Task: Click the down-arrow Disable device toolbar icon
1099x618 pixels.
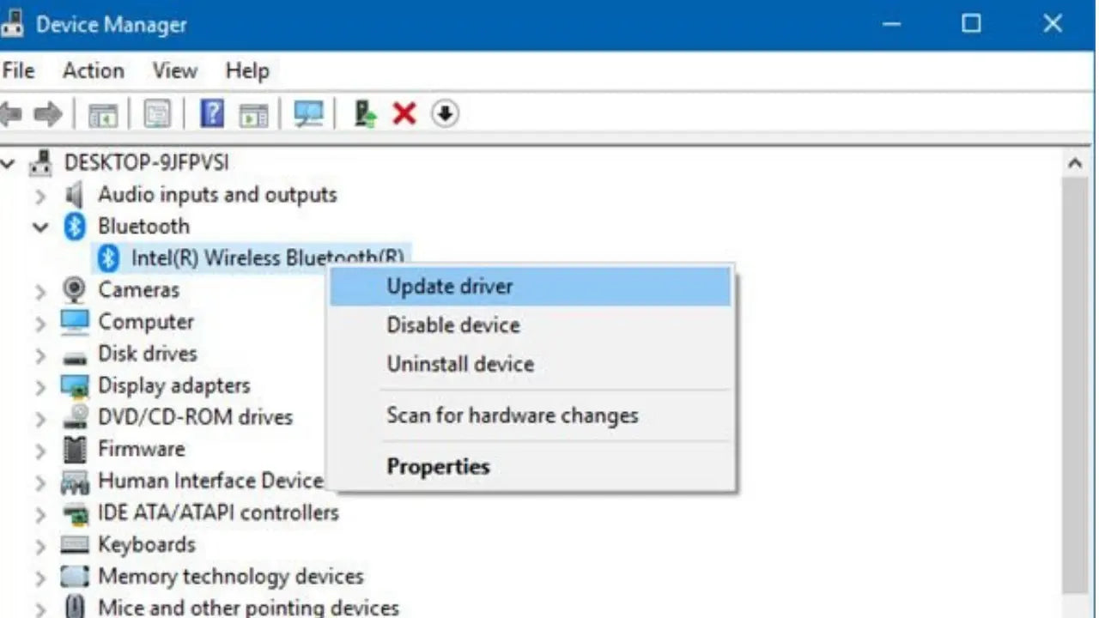Action: pyautogui.click(x=445, y=113)
